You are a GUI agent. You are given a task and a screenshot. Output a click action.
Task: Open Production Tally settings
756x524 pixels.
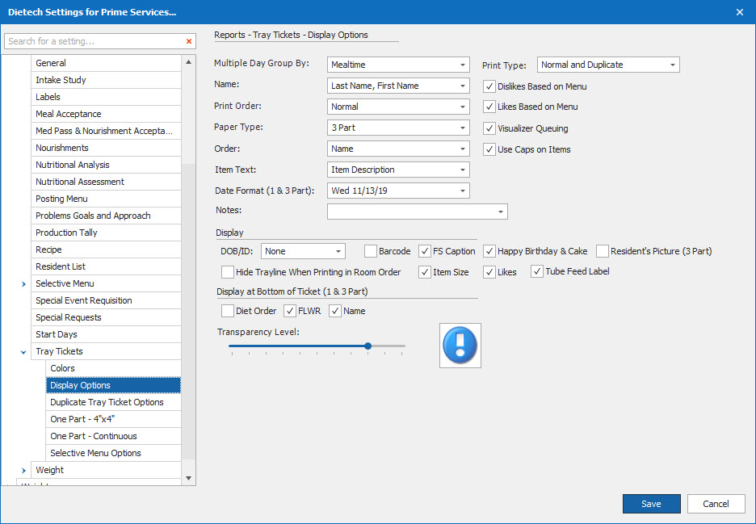(x=106, y=233)
